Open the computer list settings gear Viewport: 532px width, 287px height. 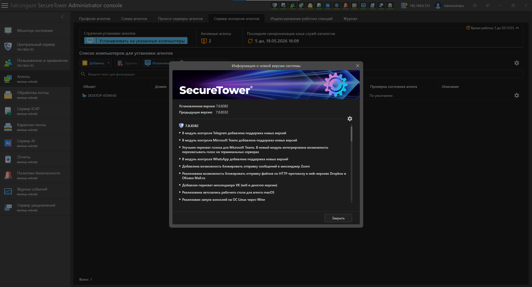[x=517, y=63]
